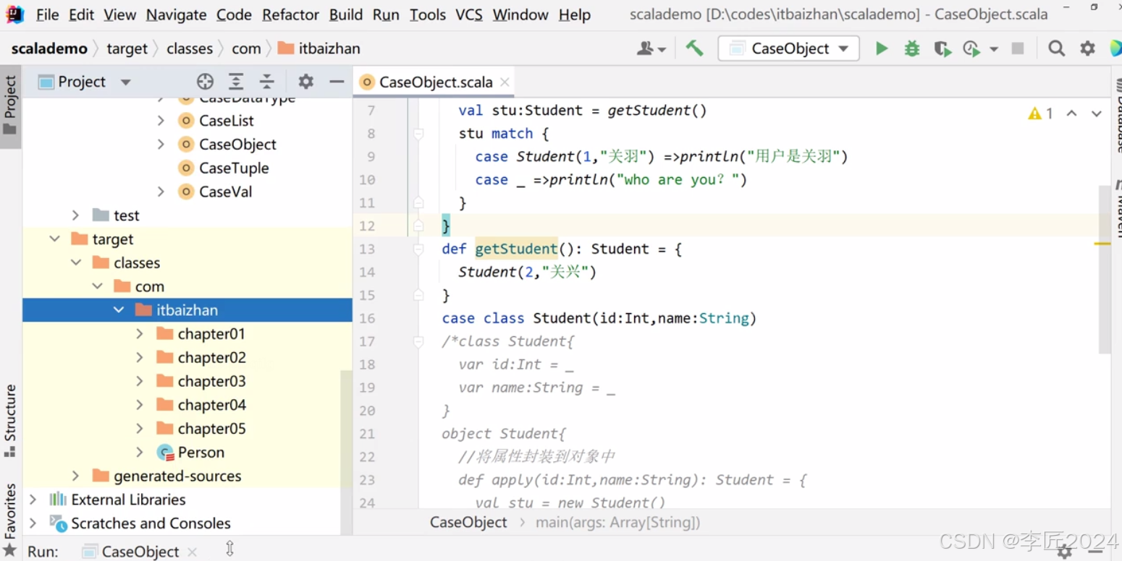Go to previous highlighted error arrow

(1072, 114)
